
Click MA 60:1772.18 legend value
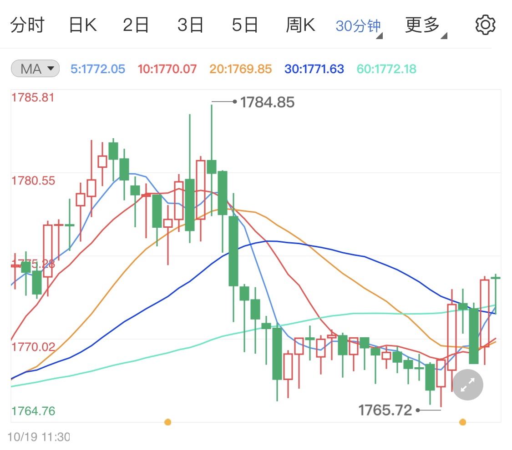coord(386,69)
